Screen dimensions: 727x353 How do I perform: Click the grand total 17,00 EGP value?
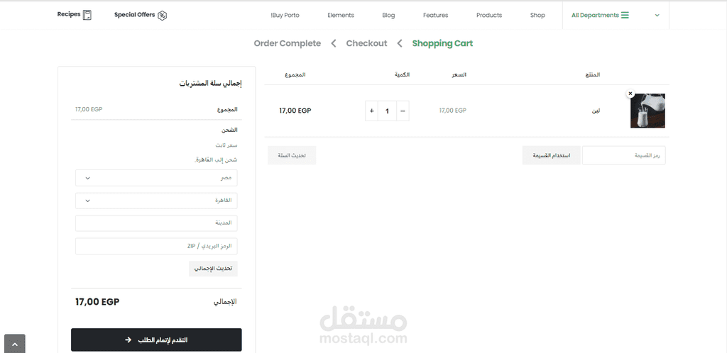pyautogui.click(x=97, y=302)
